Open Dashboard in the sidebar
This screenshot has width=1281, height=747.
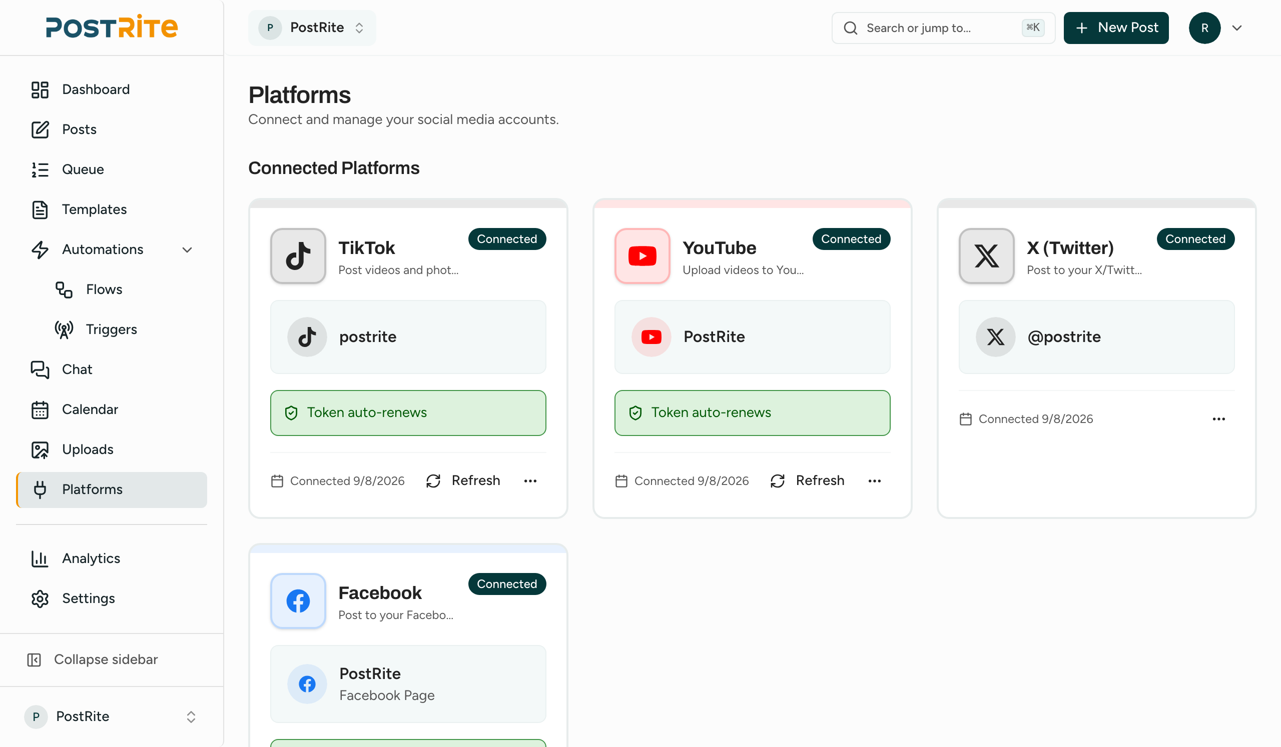(112, 89)
